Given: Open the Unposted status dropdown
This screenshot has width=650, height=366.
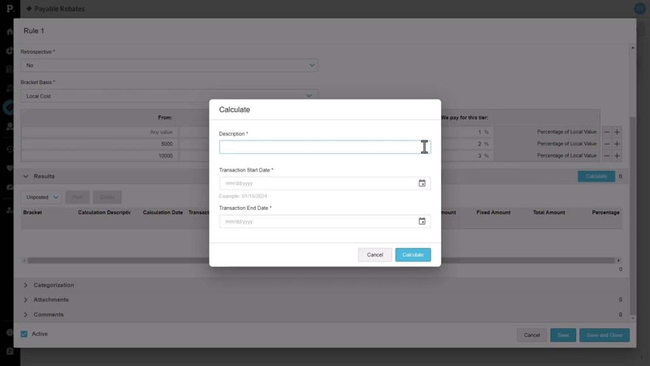Looking at the screenshot, I should point(42,197).
